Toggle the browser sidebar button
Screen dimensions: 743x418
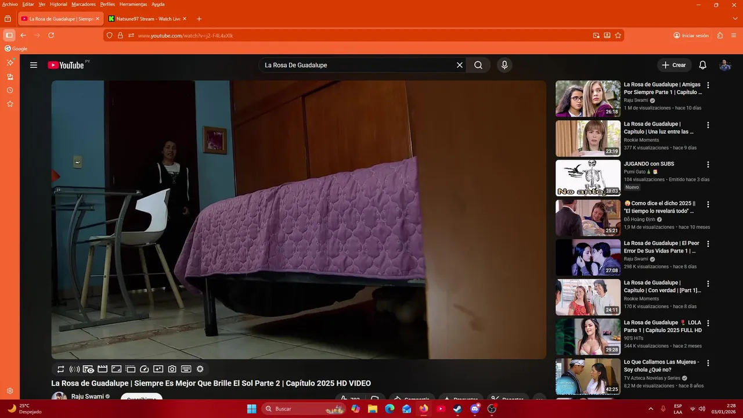[x=9, y=35]
